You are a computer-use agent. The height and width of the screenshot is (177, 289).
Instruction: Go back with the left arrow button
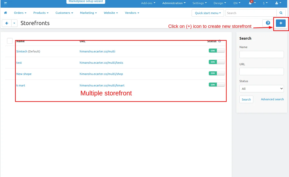coord(7,23)
